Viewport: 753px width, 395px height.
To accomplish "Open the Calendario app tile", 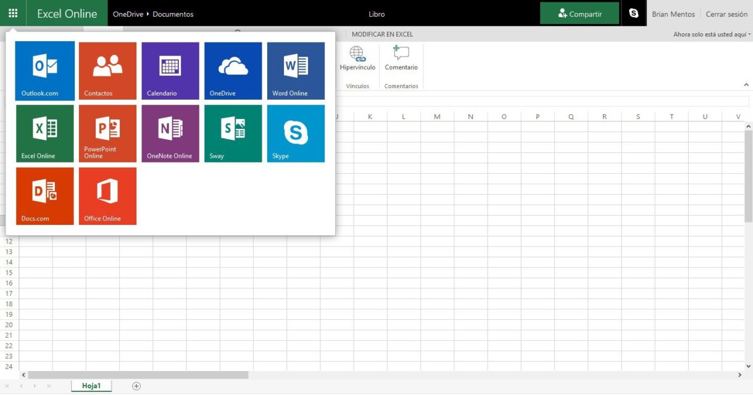I will 170,71.
